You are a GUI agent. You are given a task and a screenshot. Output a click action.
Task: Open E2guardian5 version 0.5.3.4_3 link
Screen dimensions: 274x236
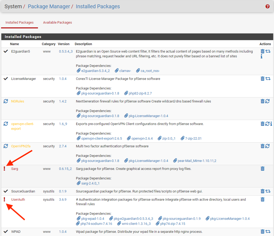point(66,51)
